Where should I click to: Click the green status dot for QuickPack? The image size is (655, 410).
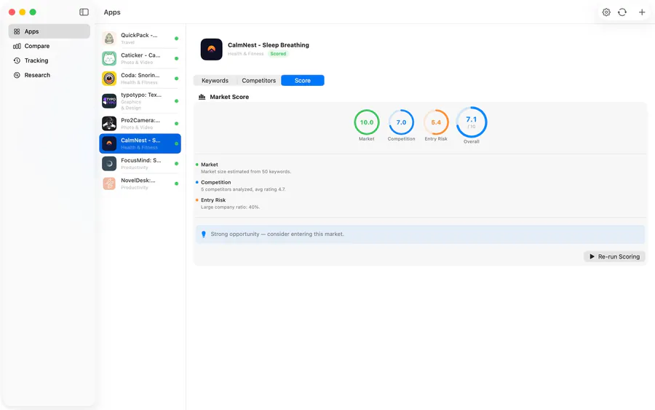coord(176,39)
